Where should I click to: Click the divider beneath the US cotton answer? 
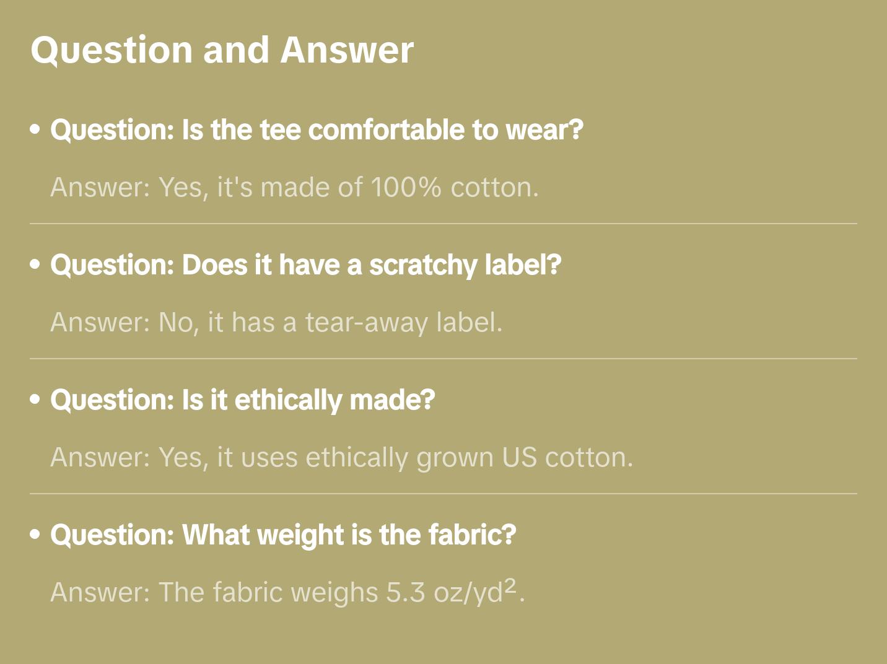tap(443, 494)
